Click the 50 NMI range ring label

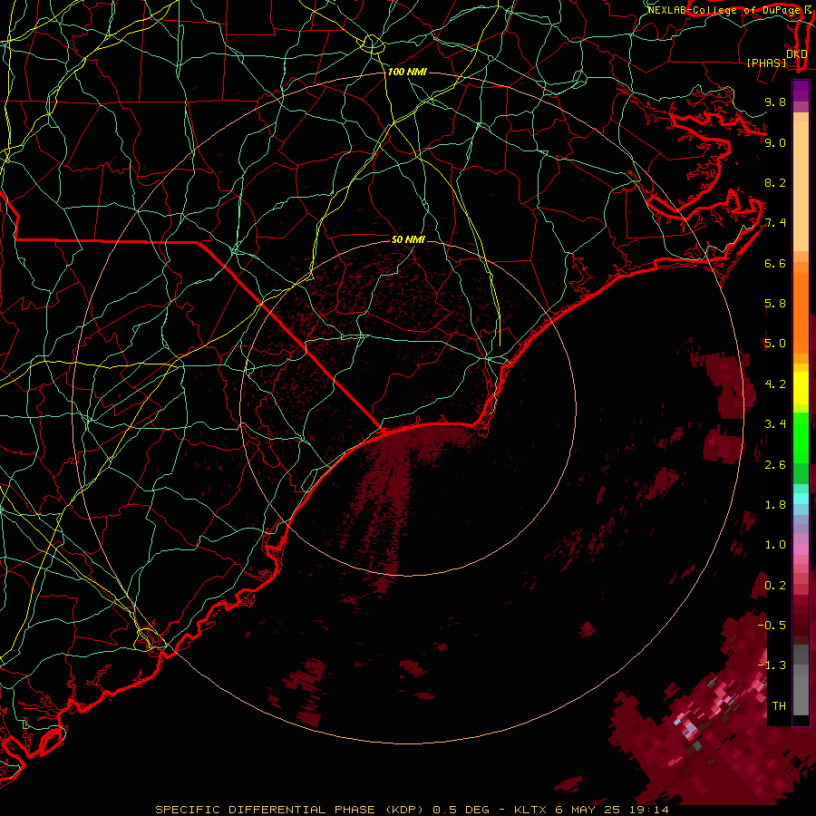(x=409, y=239)
